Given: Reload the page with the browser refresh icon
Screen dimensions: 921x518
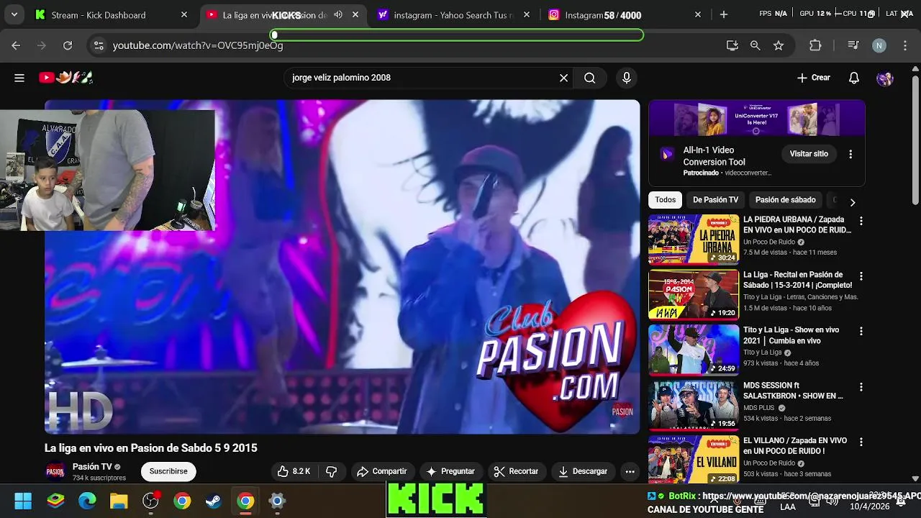Looking at the screenshot, I should 68,45.
